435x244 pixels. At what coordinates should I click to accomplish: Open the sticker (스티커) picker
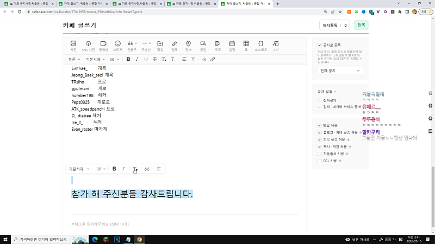117,46
